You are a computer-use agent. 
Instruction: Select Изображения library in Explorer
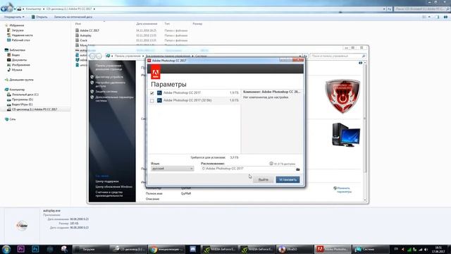point(20,65)
